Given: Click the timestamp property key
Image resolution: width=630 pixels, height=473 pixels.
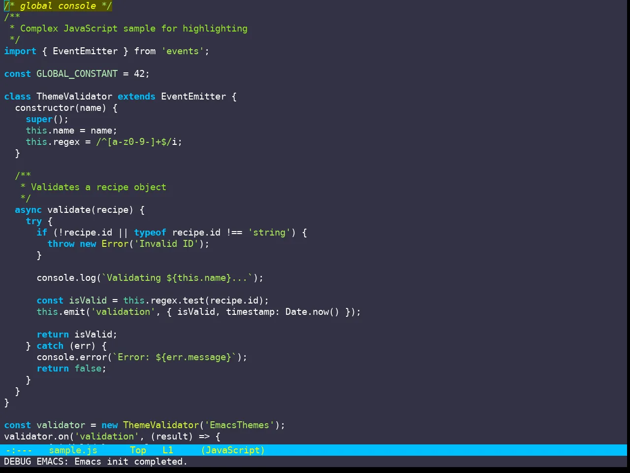Looking at the screenshot, I should (x=250, y=312).
